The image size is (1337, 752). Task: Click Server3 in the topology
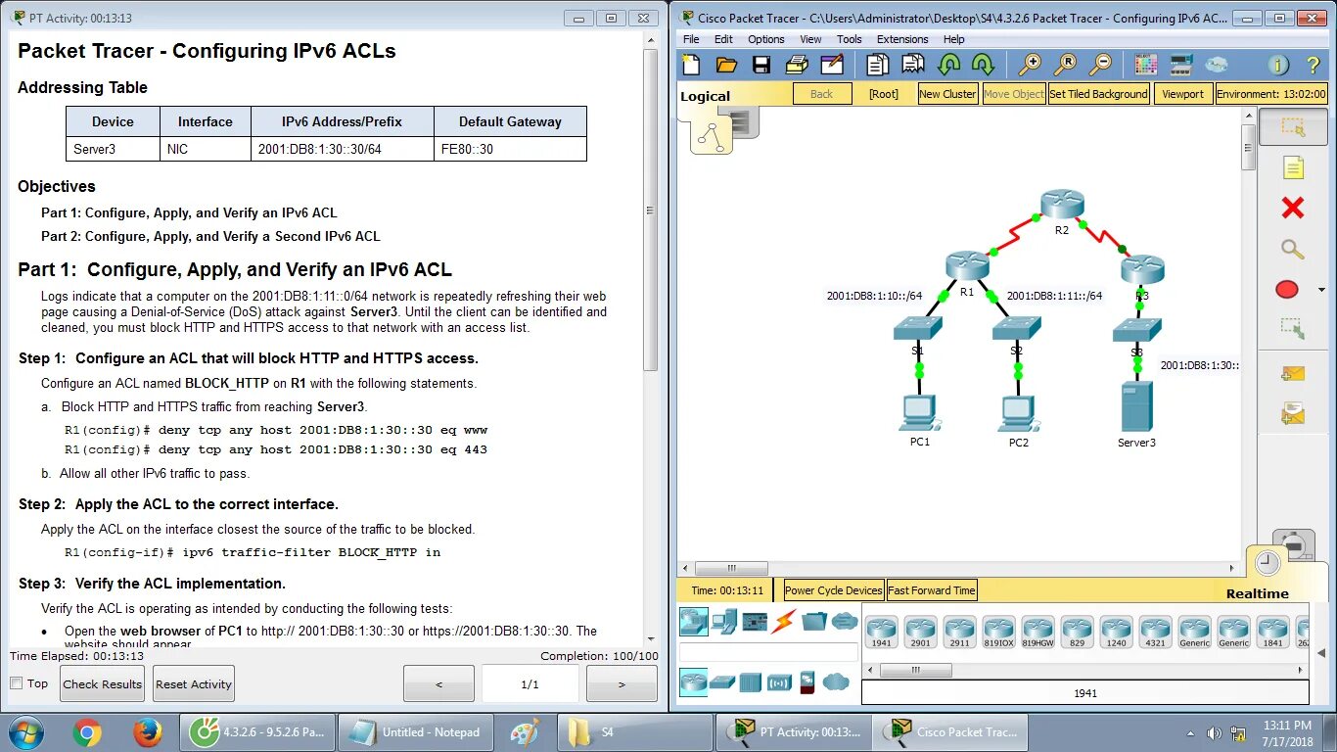click(x=1136, y=407)
